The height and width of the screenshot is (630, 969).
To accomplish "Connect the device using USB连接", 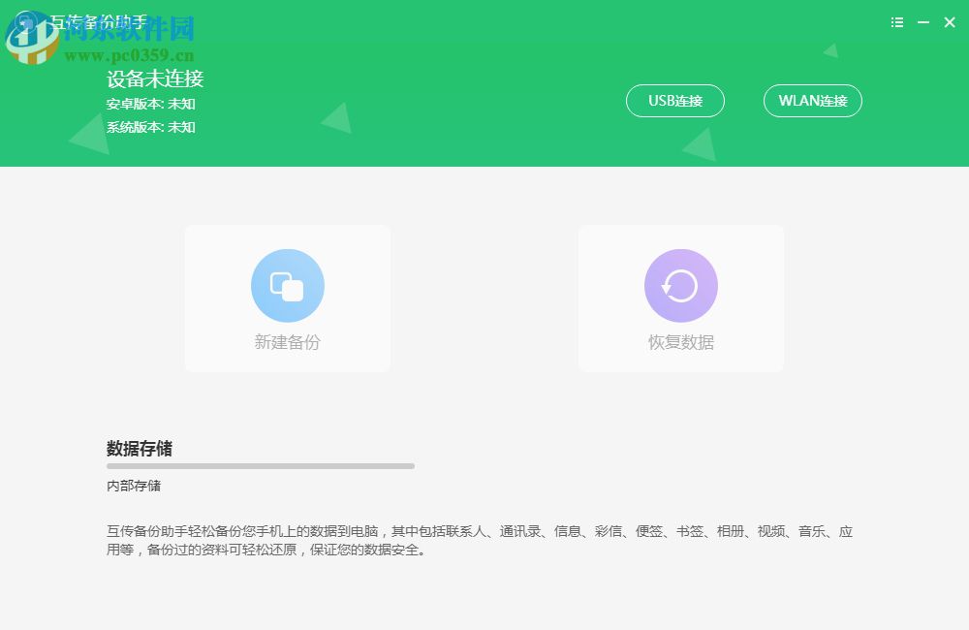I will pyautogui.click(x=674, y=101).
